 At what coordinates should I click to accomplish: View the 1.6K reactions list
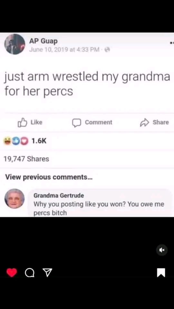click(39, 141)
